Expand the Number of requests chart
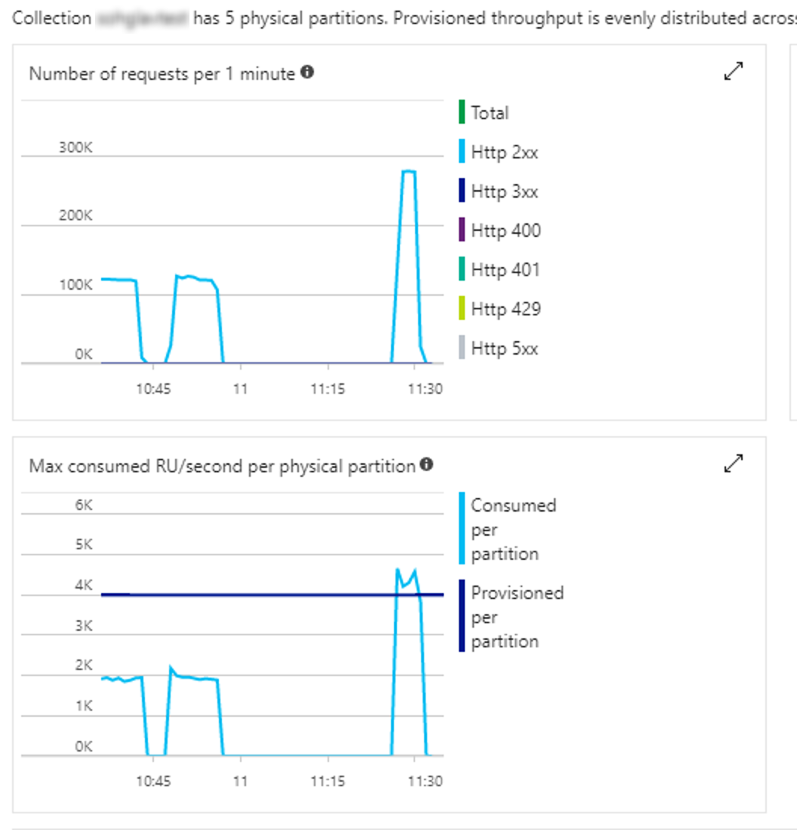Viewport: 797px width, 830px height. click(734, 71)
